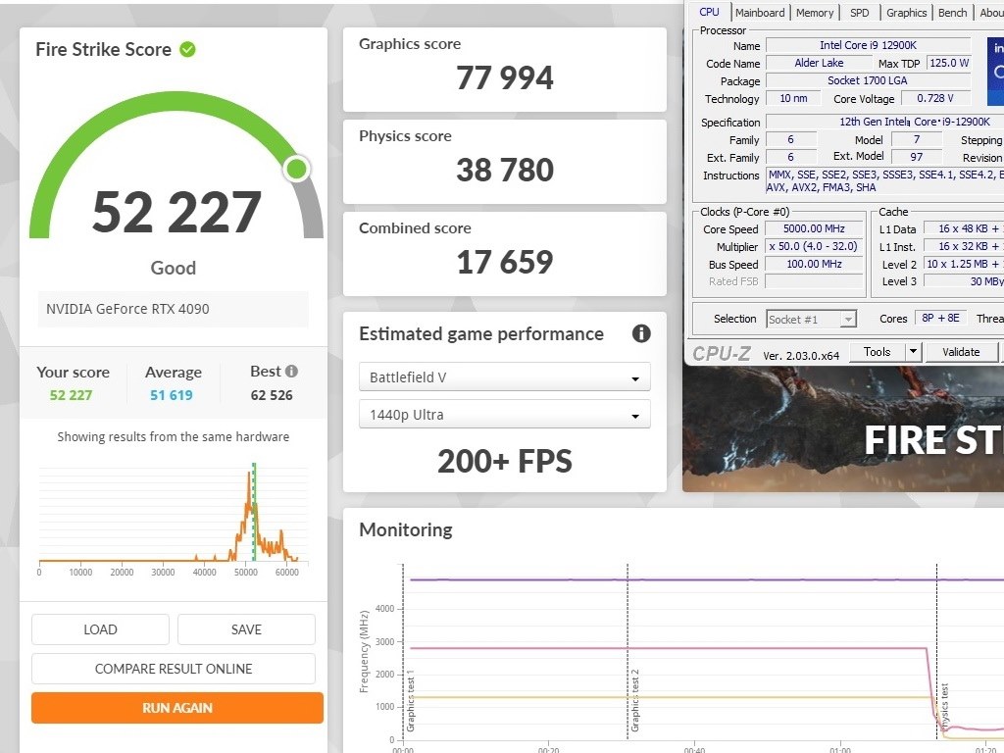Open the Battlefield V game dropdown

point(505,377)
